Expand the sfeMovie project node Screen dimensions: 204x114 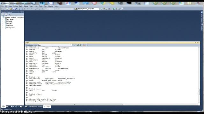coord(3,25)
